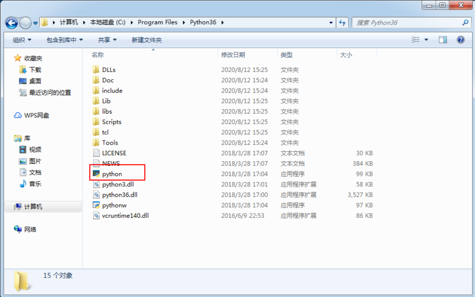
Task: Select the Scripts folder icon
Action: [96, 122]
